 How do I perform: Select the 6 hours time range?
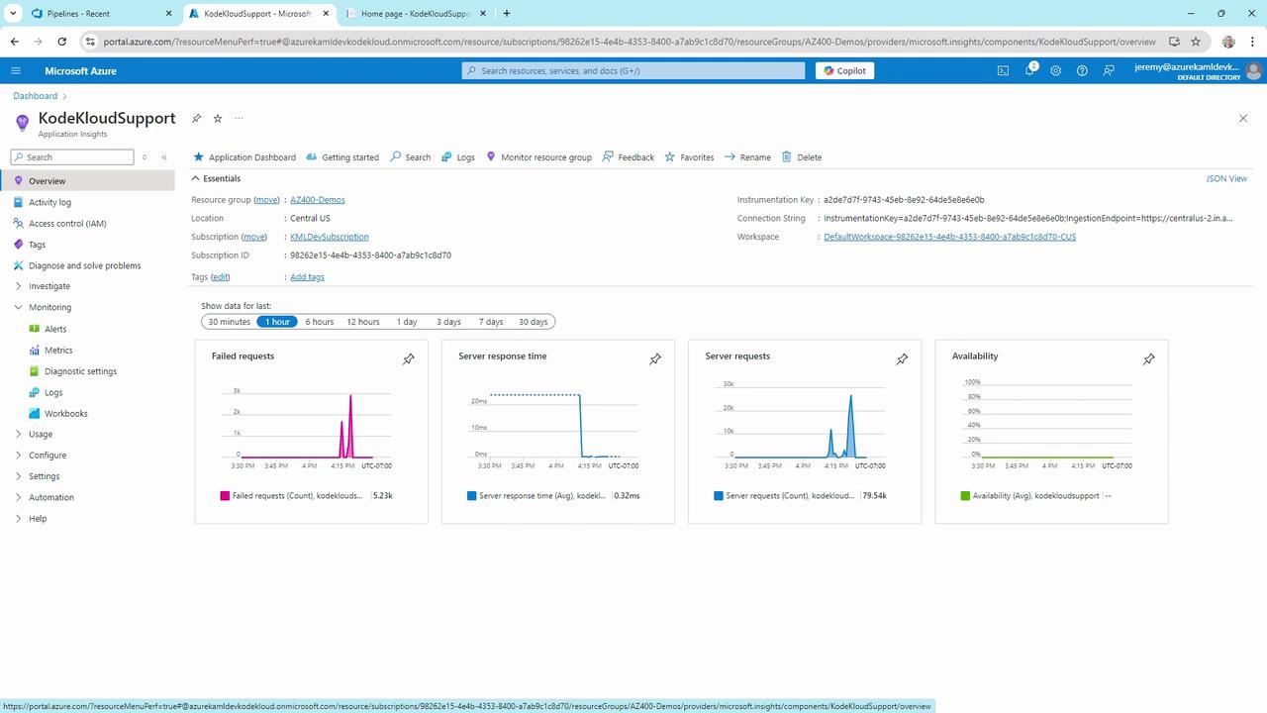coord(320,322)
